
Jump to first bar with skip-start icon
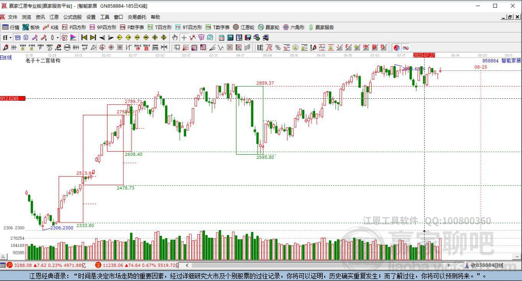pos(84,38)
